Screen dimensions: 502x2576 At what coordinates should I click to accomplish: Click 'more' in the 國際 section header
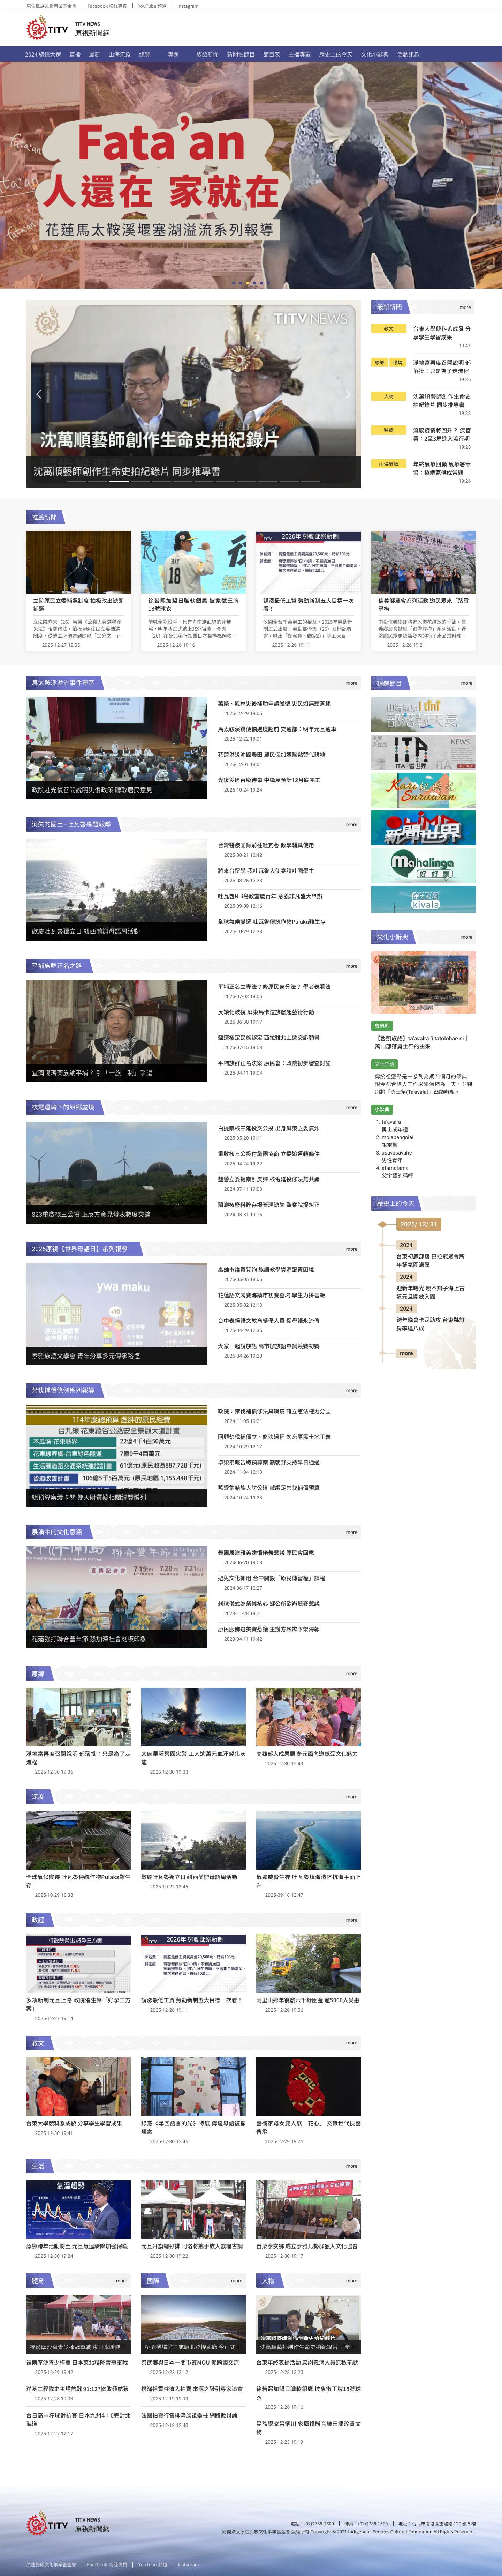coord(236,2281)
